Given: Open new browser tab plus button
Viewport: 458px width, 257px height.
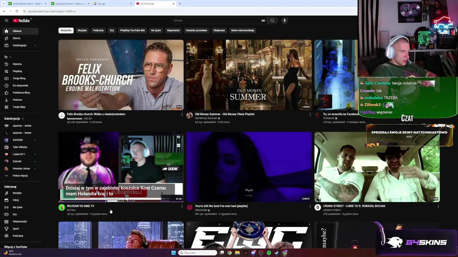Looking at the screenshot, I should pos(180,4).
